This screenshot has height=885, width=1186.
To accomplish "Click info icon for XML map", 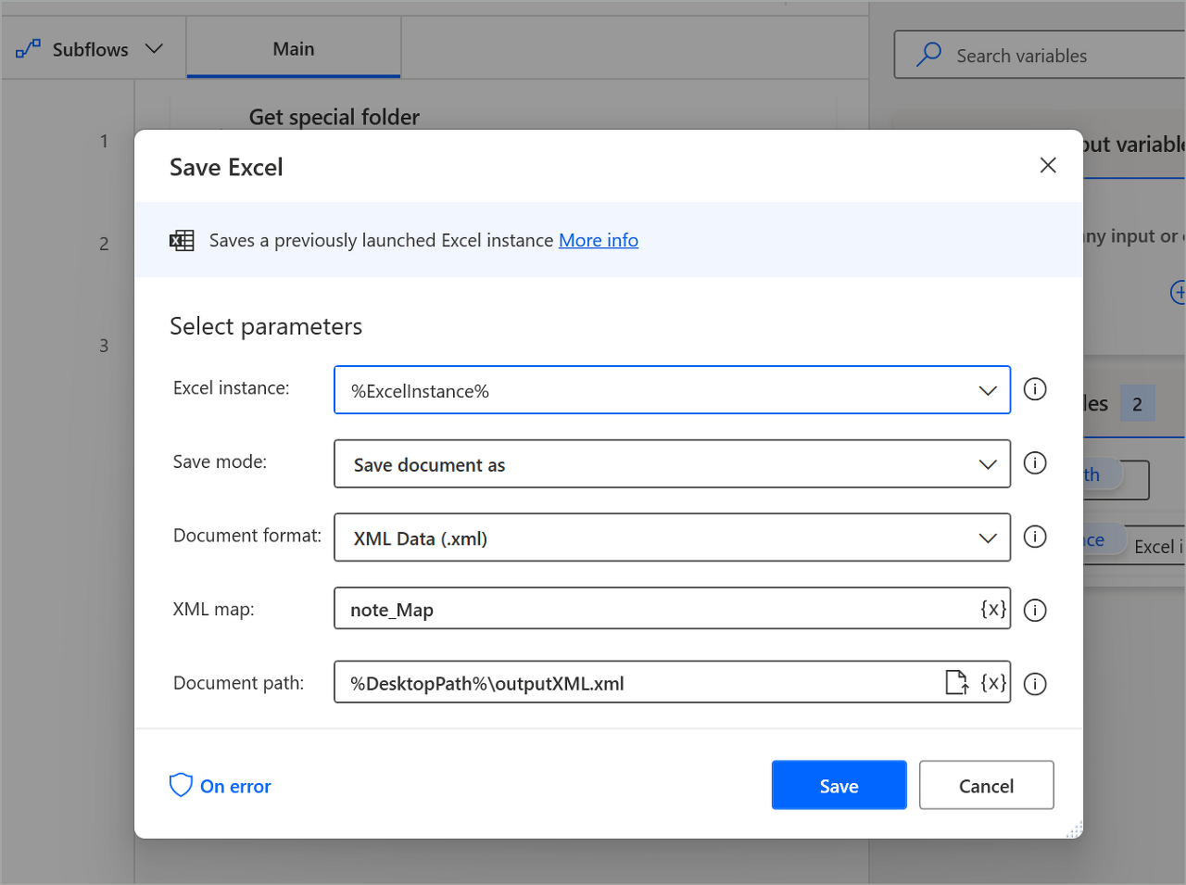I will click(1035, 610).
